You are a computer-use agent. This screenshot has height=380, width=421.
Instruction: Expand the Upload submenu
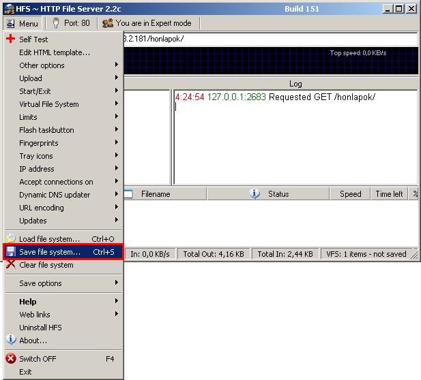point(117,78)
